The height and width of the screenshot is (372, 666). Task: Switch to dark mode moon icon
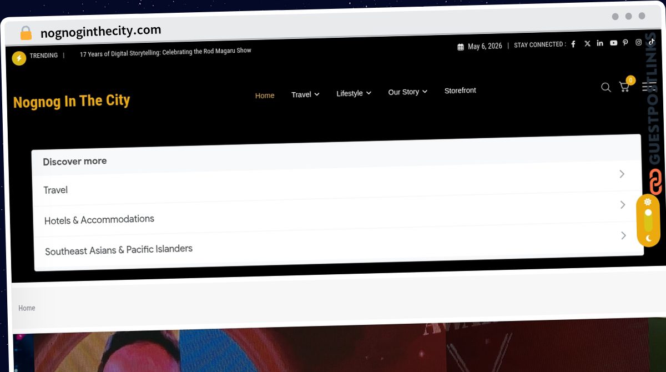(x=648, y=238)
